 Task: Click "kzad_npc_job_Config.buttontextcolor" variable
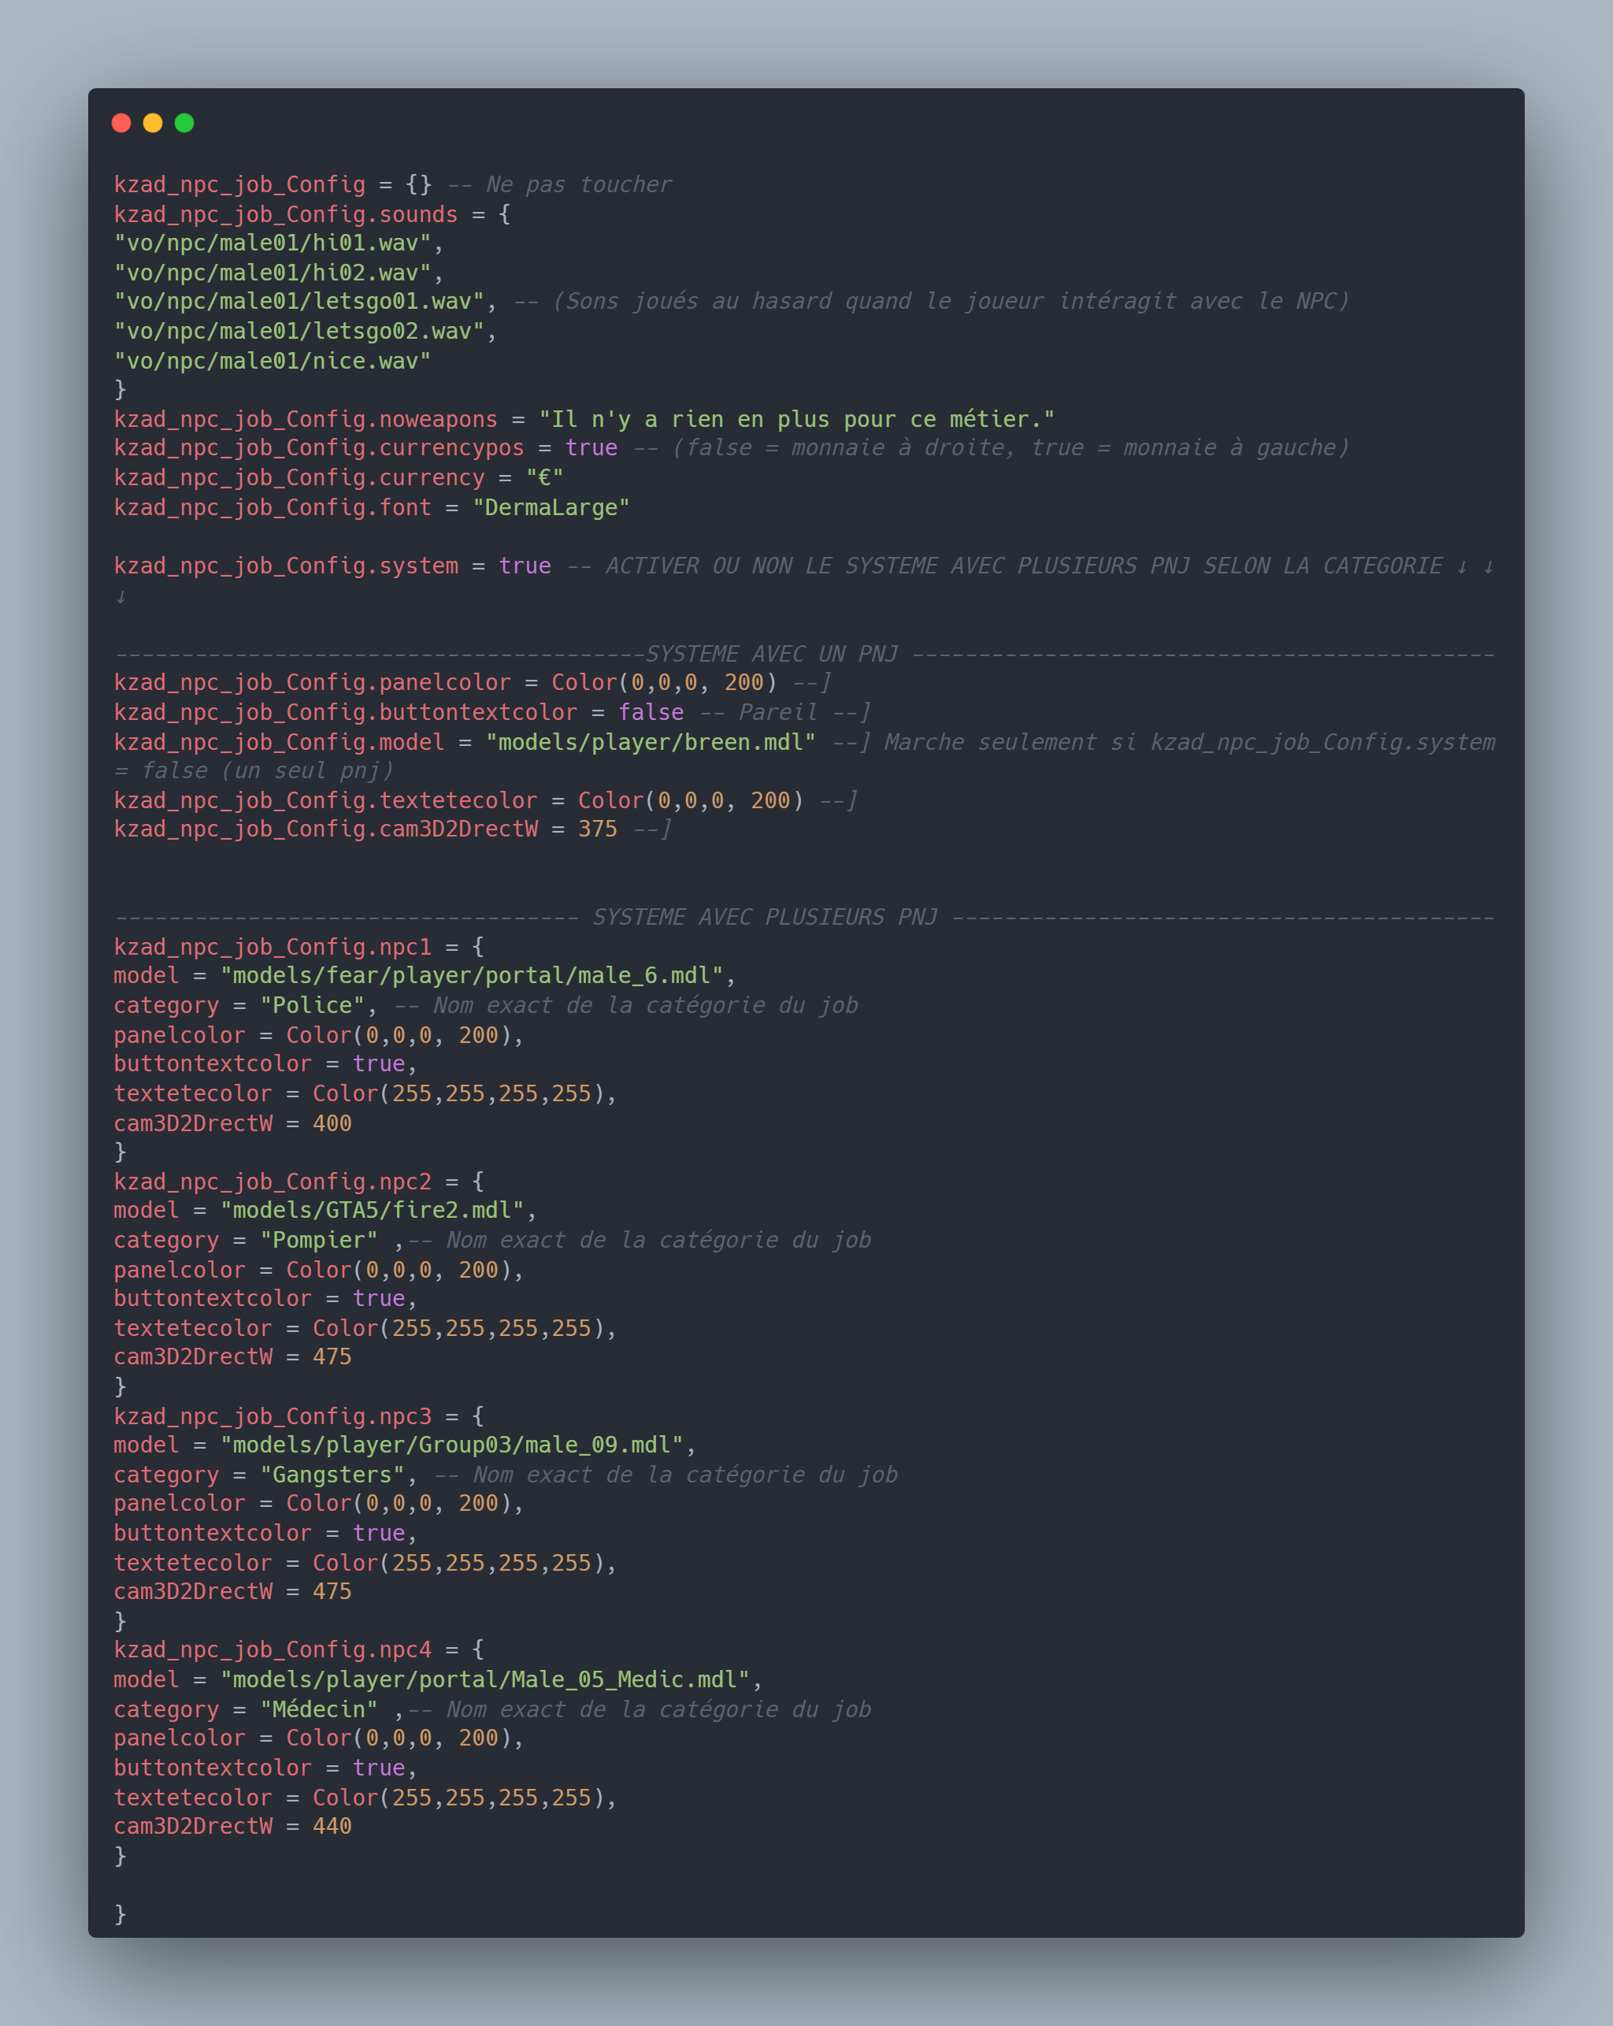coord(346,712)
